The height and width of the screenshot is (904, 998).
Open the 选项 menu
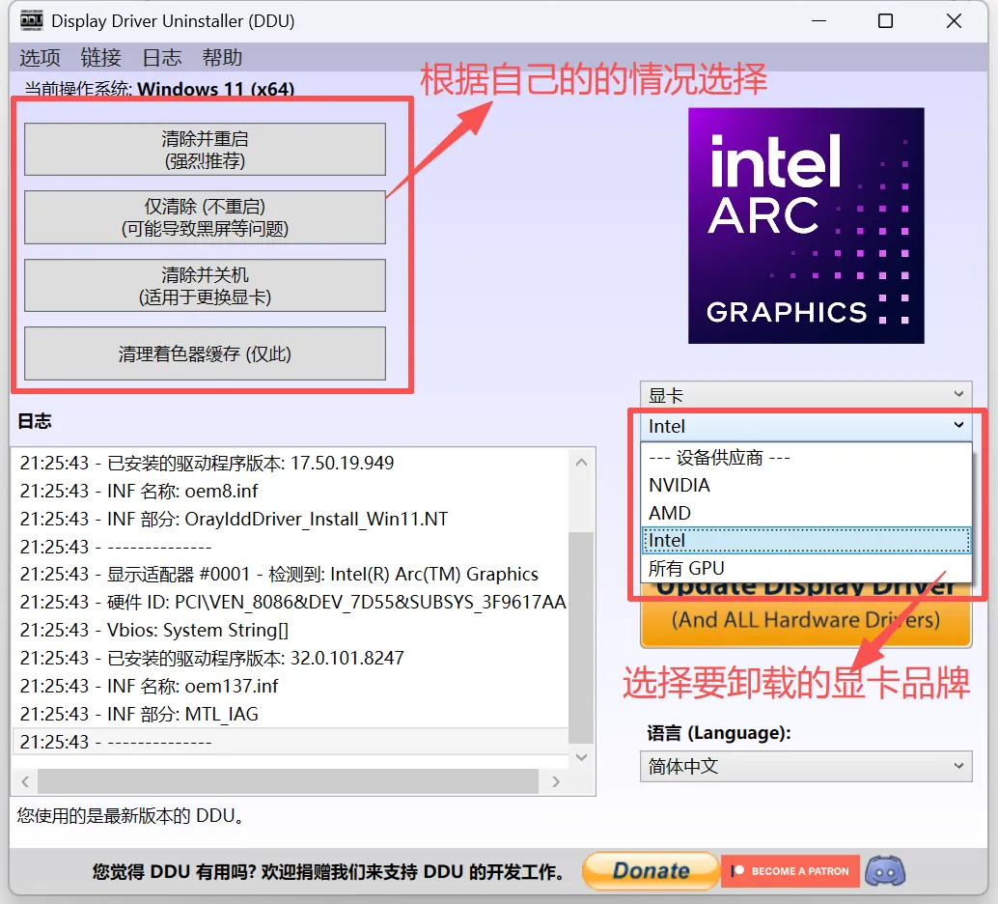(x=40, y=57)
